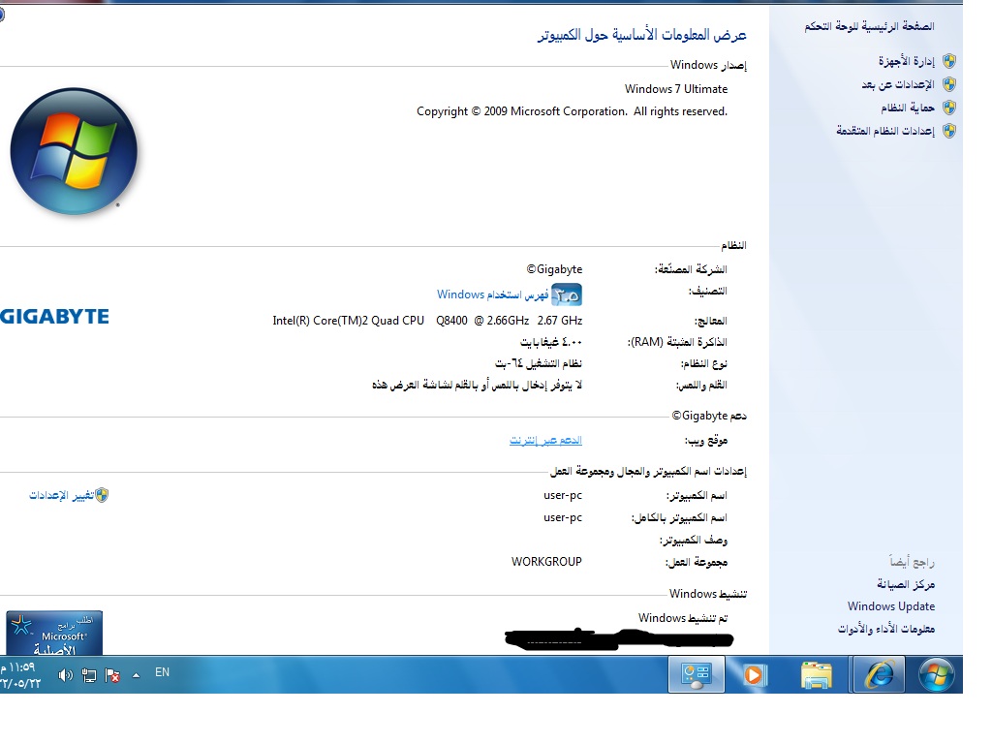Show hidden tray icons arrow
The image size is (992, 744).
(136, 675)
